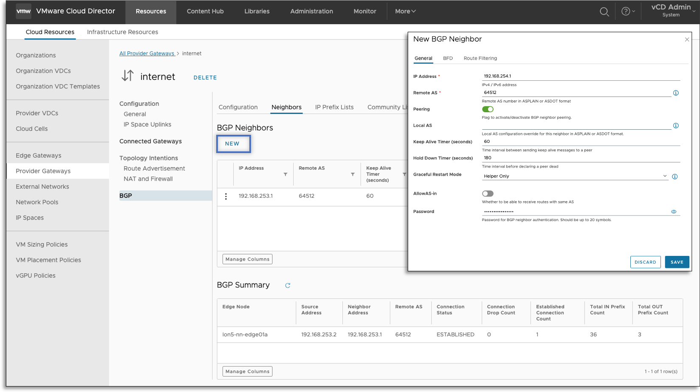Click the Remote AS info icon

click(x=675, y=93)
